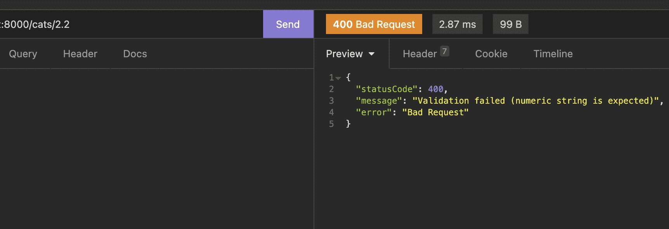Screen dimensions: 669x229
Task: Collapse the JSON object fold arrow on line 1
Action: tap(338, 78)
